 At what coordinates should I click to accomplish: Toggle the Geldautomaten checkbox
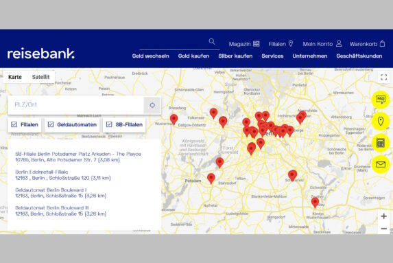coord(51,124)
